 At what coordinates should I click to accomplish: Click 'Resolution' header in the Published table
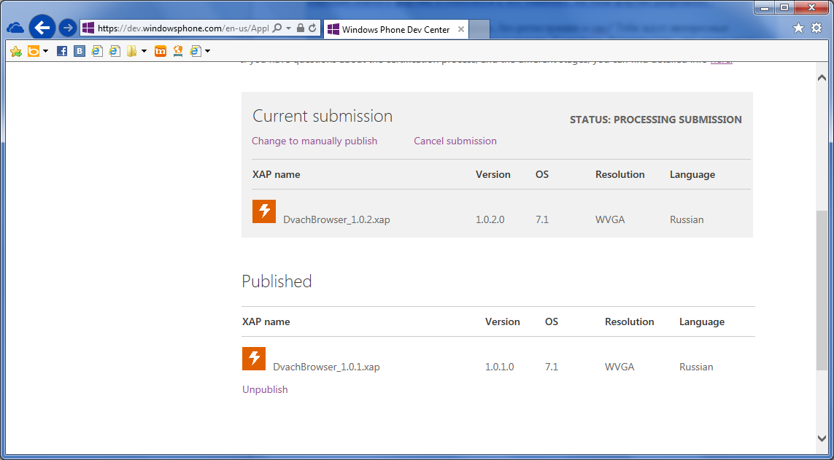pyautogui.click(x=629, y=322)
